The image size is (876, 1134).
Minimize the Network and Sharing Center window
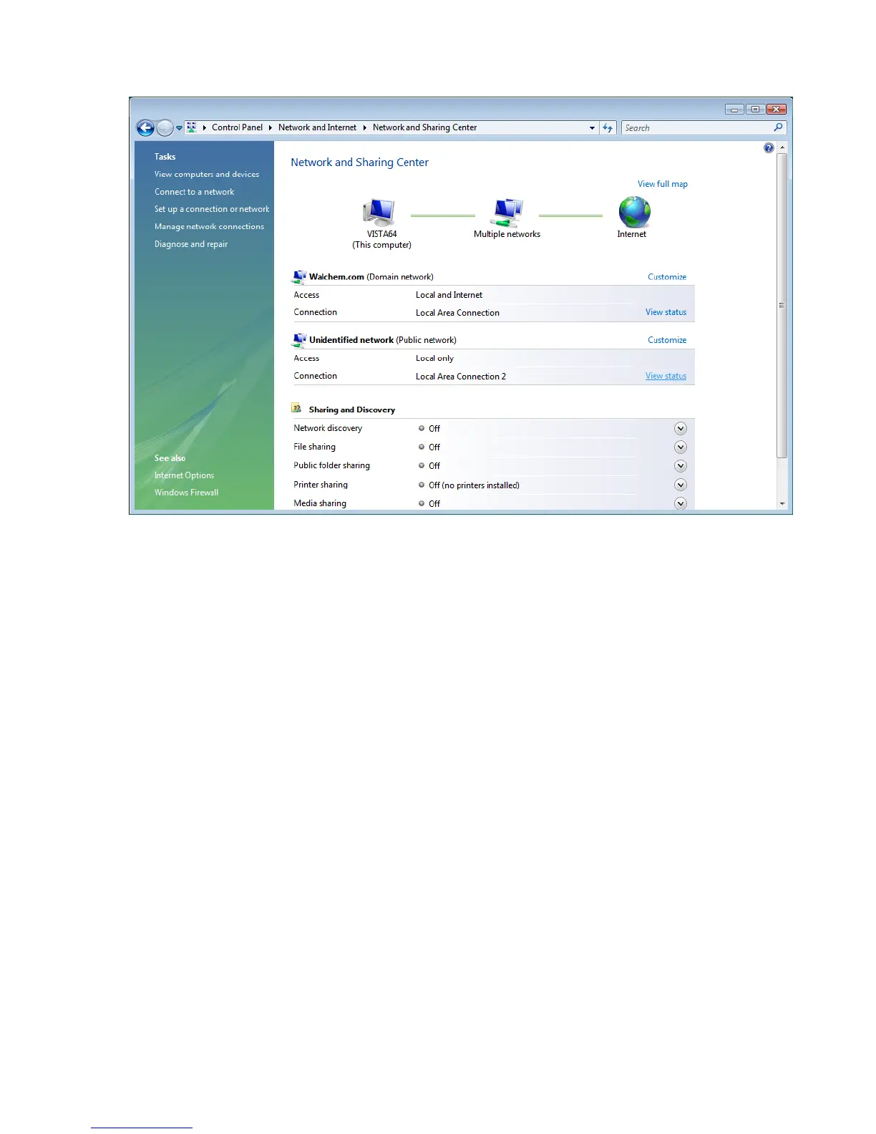coord(734,110)
